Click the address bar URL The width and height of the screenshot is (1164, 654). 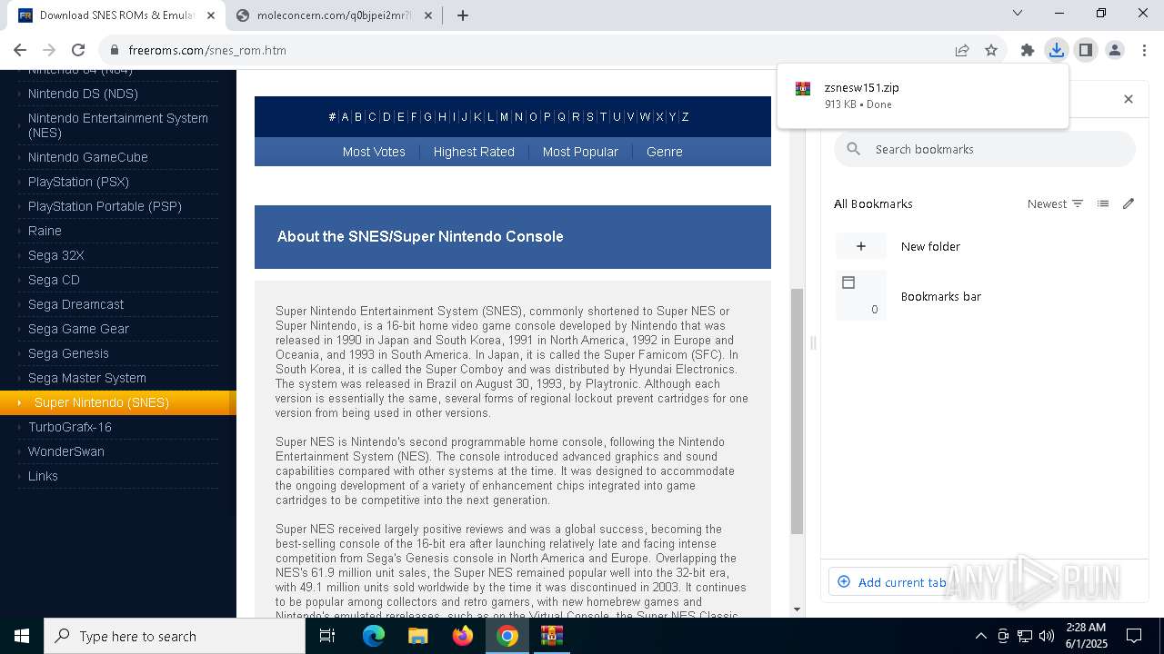click(207, 50)
